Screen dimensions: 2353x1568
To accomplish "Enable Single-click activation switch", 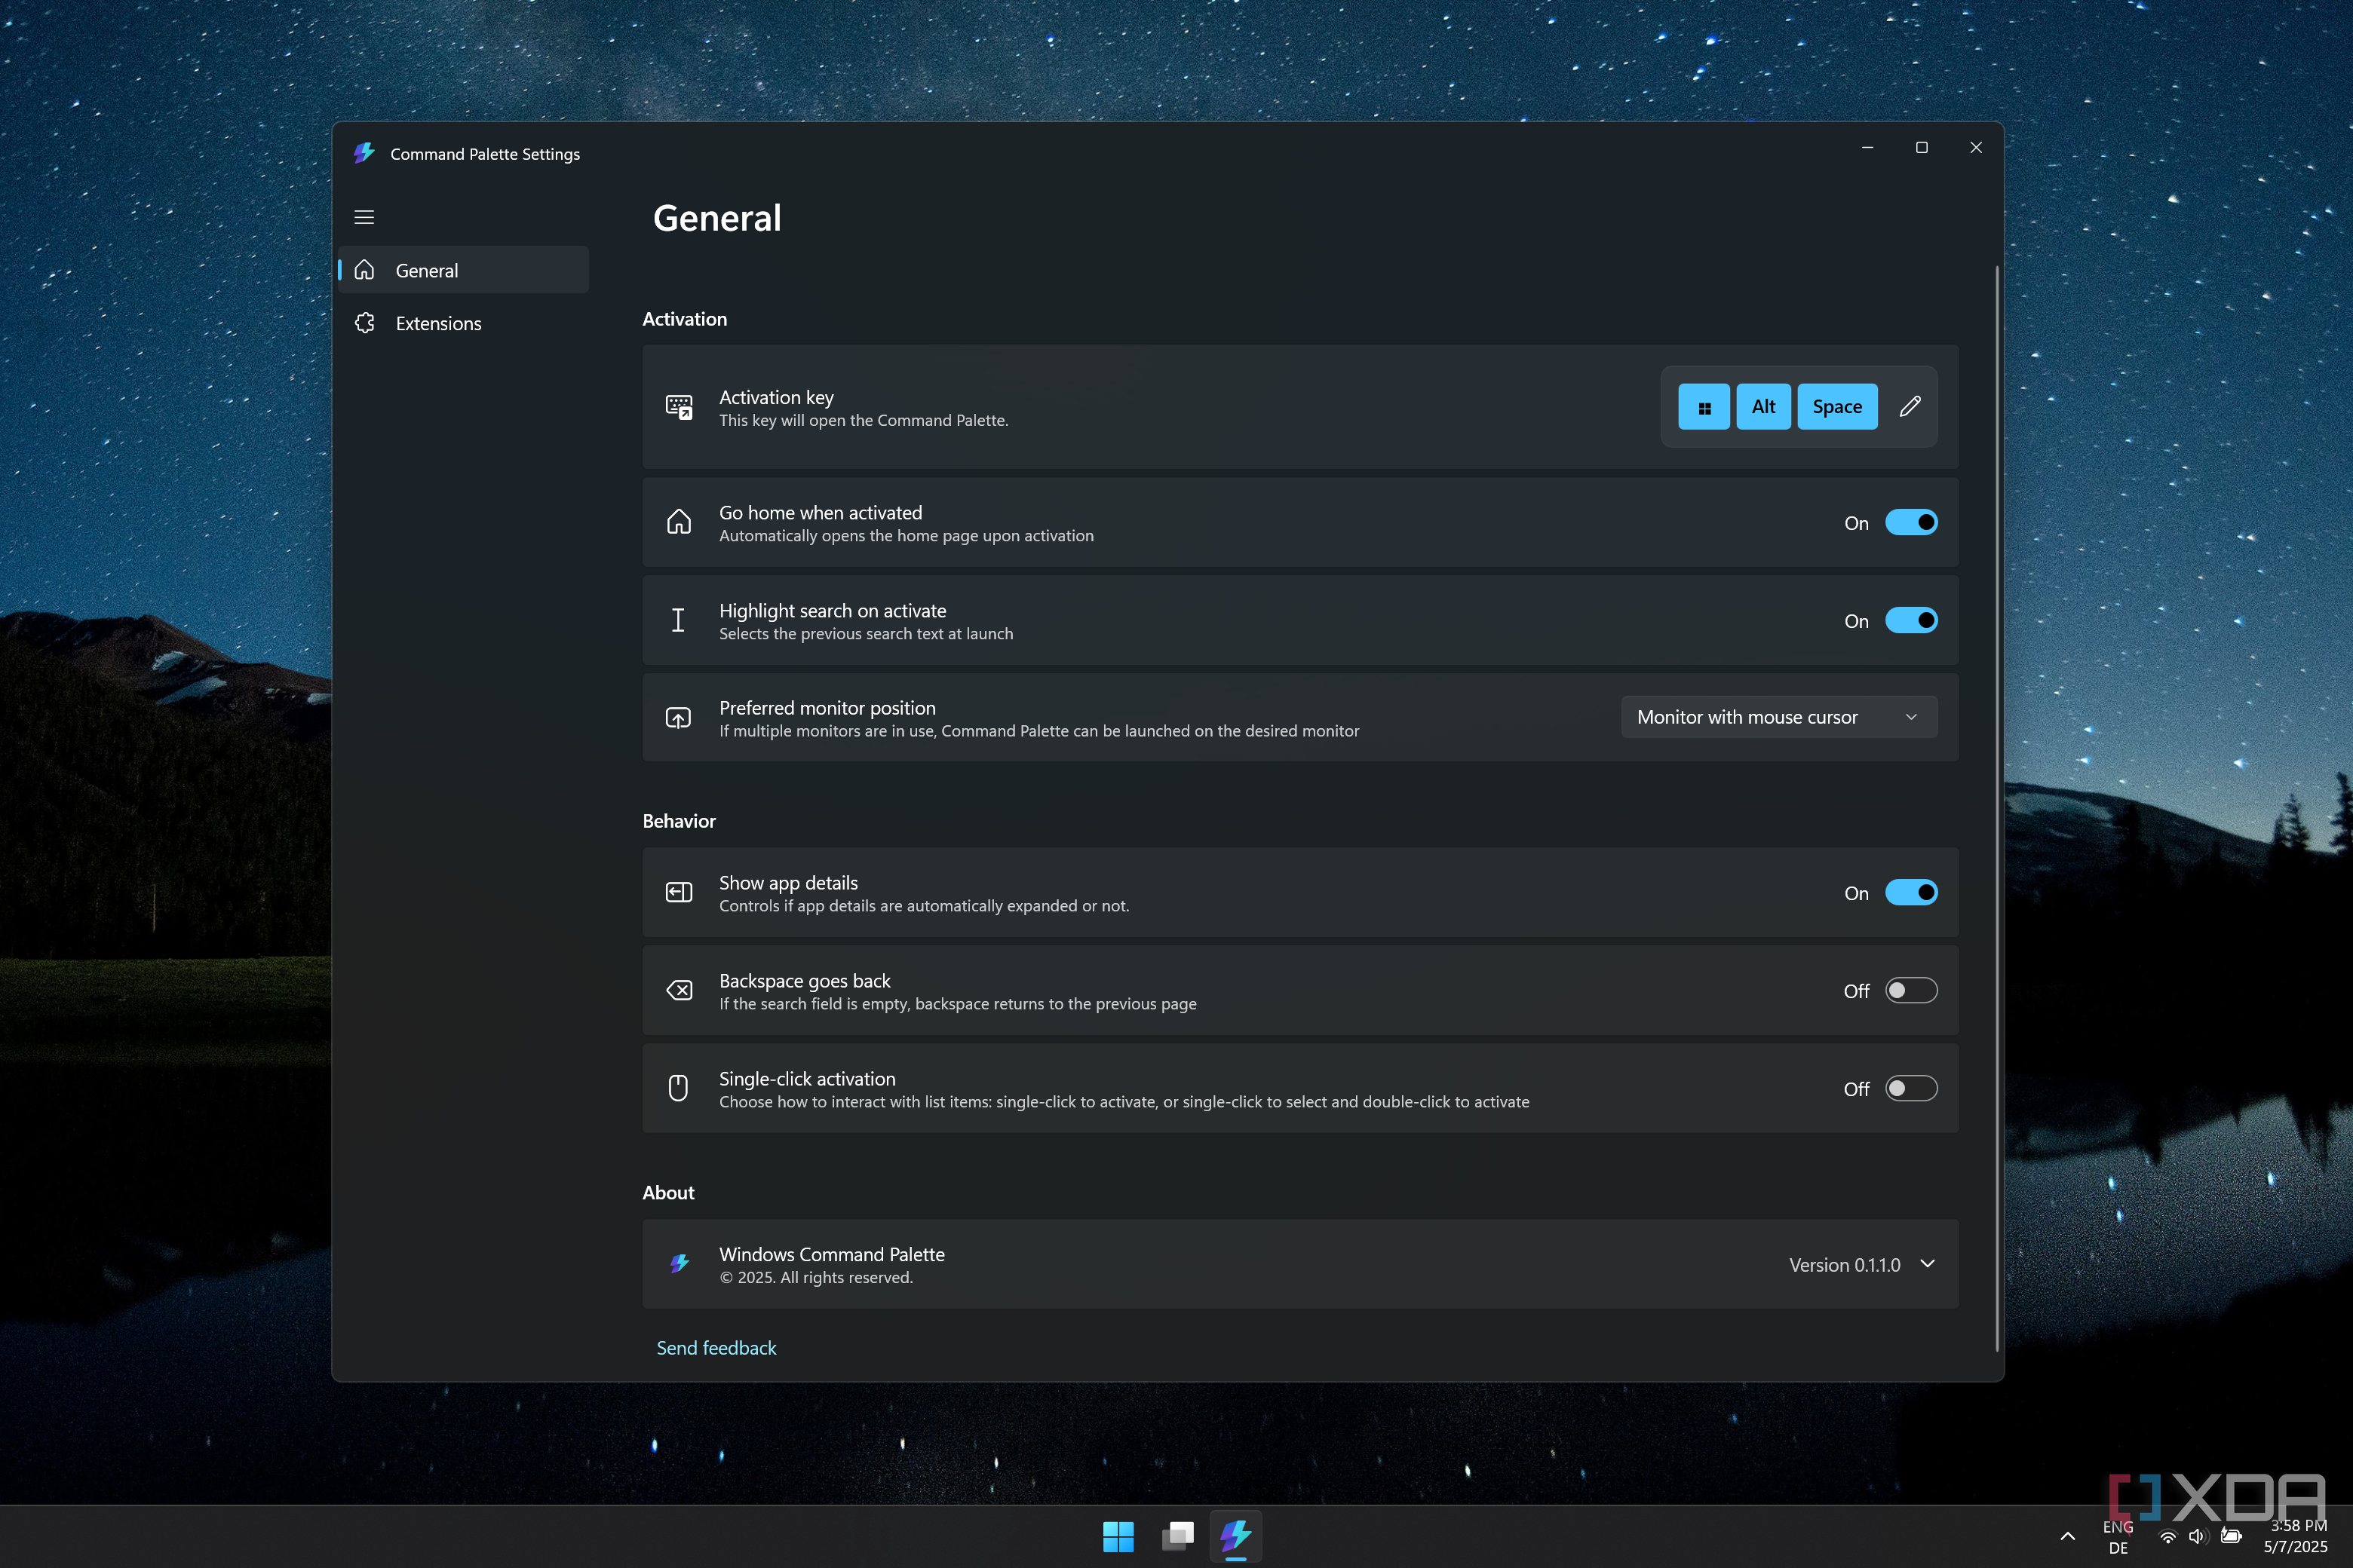I will [1911, 1088].
